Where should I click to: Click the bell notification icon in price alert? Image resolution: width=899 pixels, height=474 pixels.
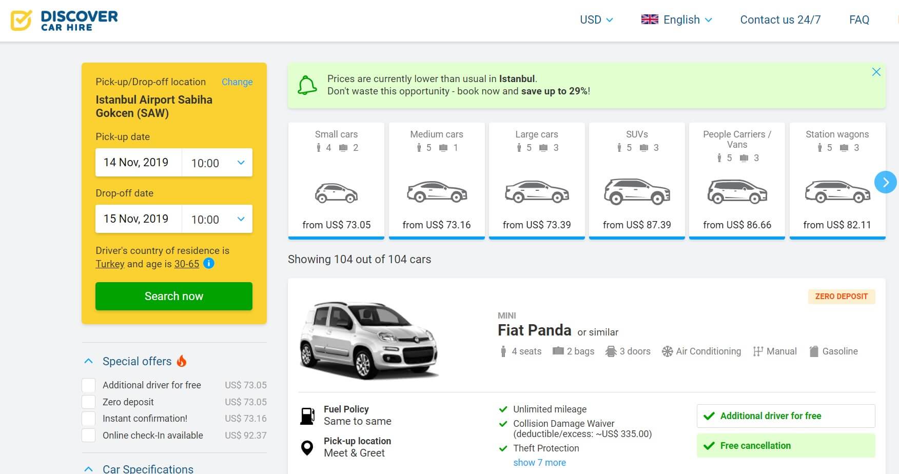point(307,85)
